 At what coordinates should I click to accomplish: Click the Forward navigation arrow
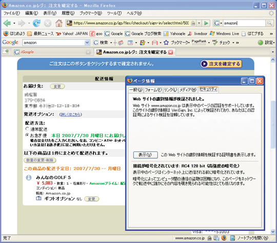coord(22,23)
